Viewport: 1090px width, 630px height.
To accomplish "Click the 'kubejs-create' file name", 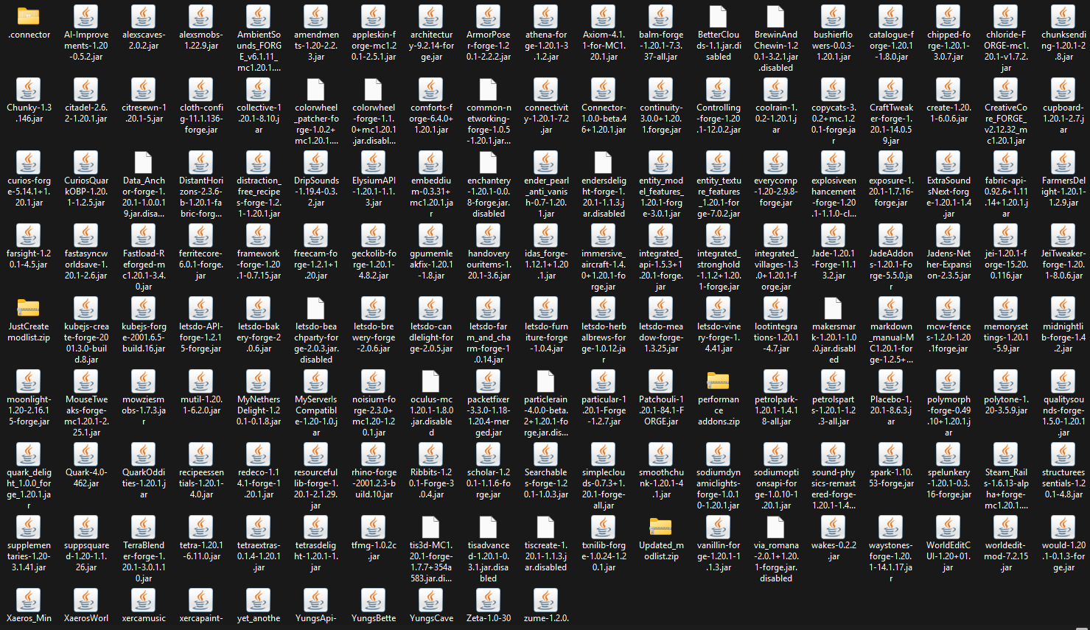I will [85, 343].
